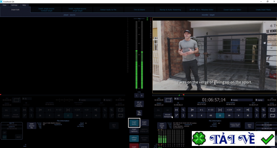Mark out point with the recorder ] button
The width and height of the screenshot is (277, 148).
(x=183, y=115)
